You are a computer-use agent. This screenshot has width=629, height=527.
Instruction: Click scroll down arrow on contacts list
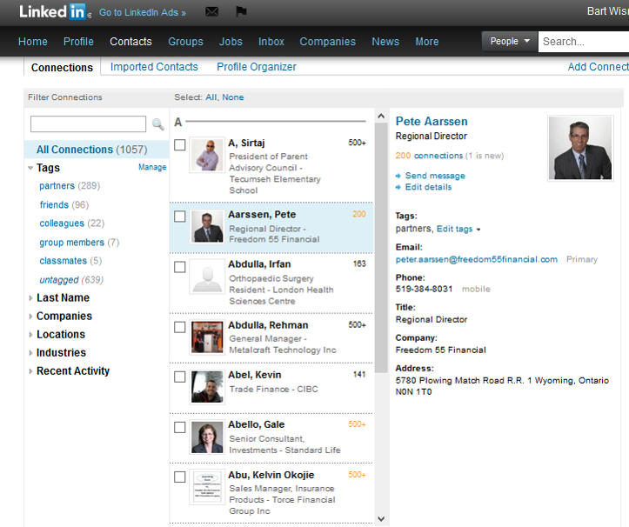pos(381,518)
